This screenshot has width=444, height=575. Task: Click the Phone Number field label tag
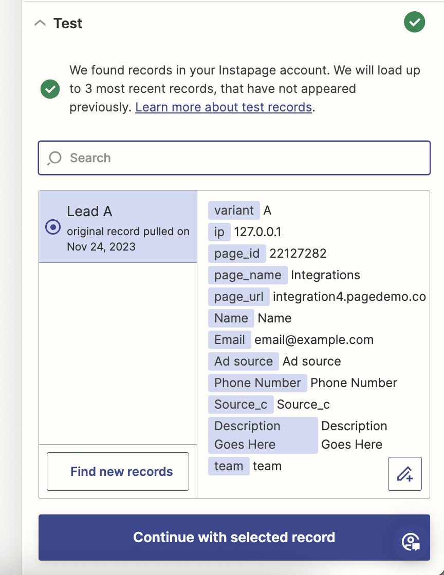pos(257,383)
